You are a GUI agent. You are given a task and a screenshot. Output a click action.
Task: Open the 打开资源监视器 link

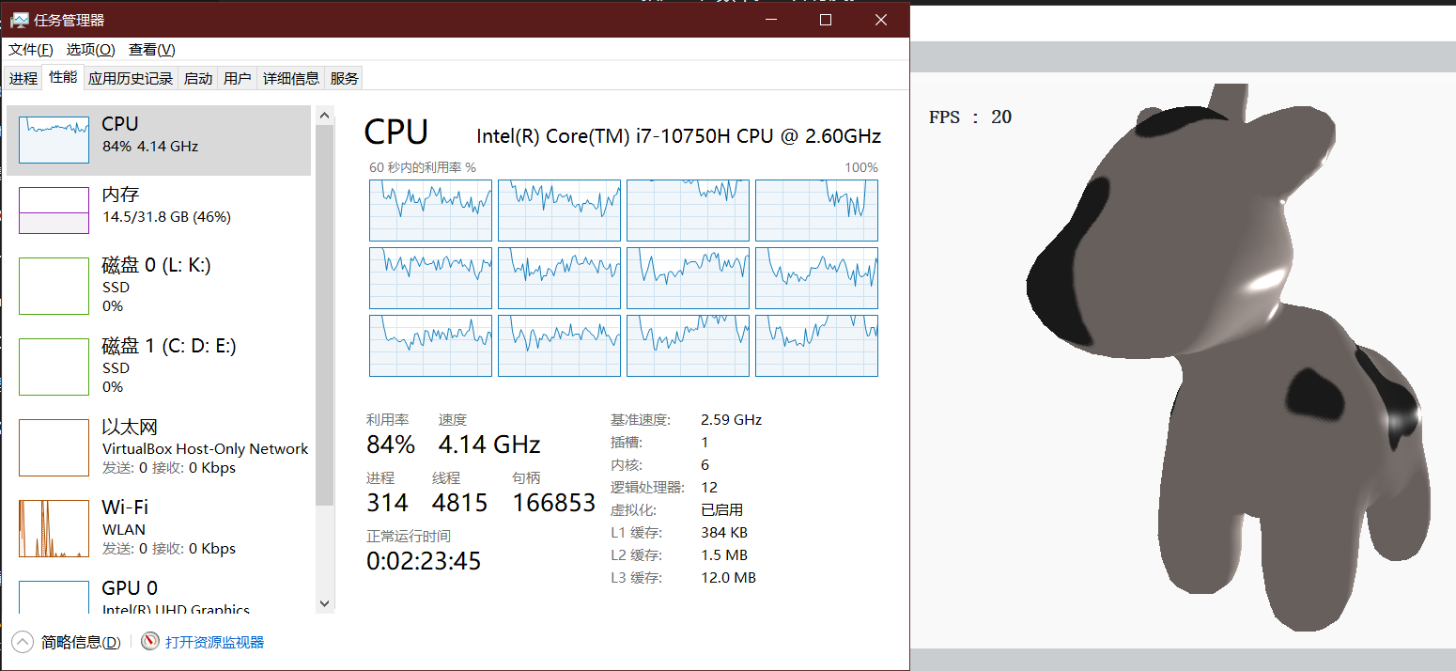215,643
